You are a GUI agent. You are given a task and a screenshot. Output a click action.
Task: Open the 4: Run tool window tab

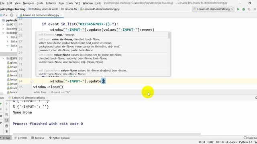6,138
